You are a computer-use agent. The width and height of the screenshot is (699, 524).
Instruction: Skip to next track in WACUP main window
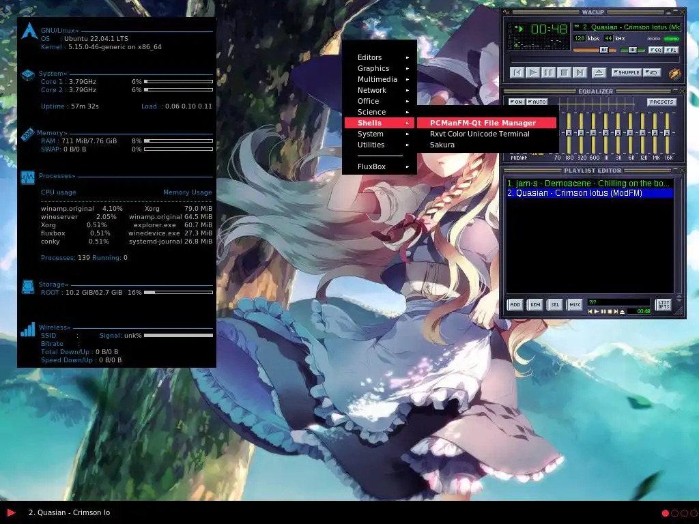click(x=580, y=72)
